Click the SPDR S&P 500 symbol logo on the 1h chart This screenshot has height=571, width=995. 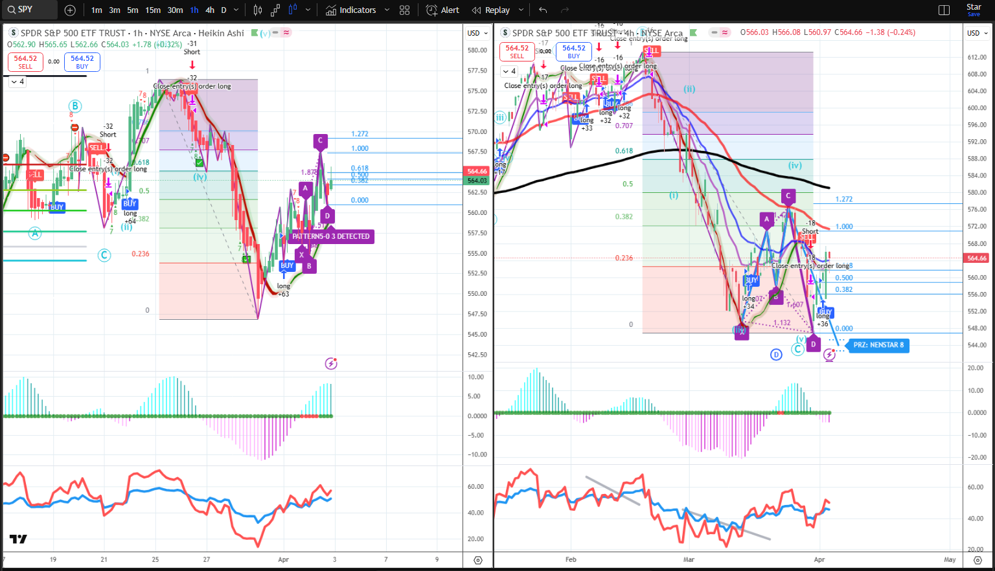click(13, 32)
